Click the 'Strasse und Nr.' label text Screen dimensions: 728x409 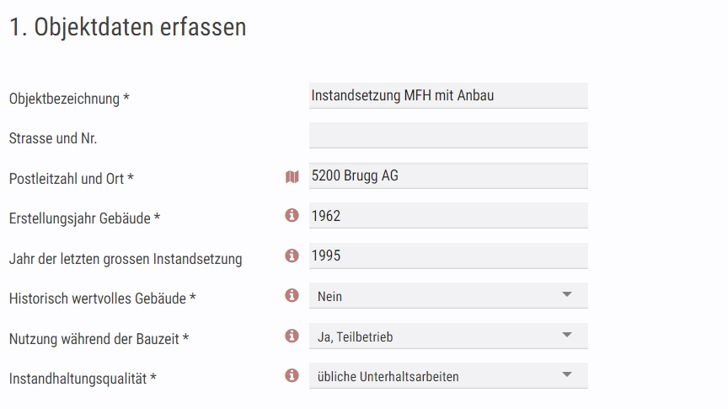pos(53,138)
